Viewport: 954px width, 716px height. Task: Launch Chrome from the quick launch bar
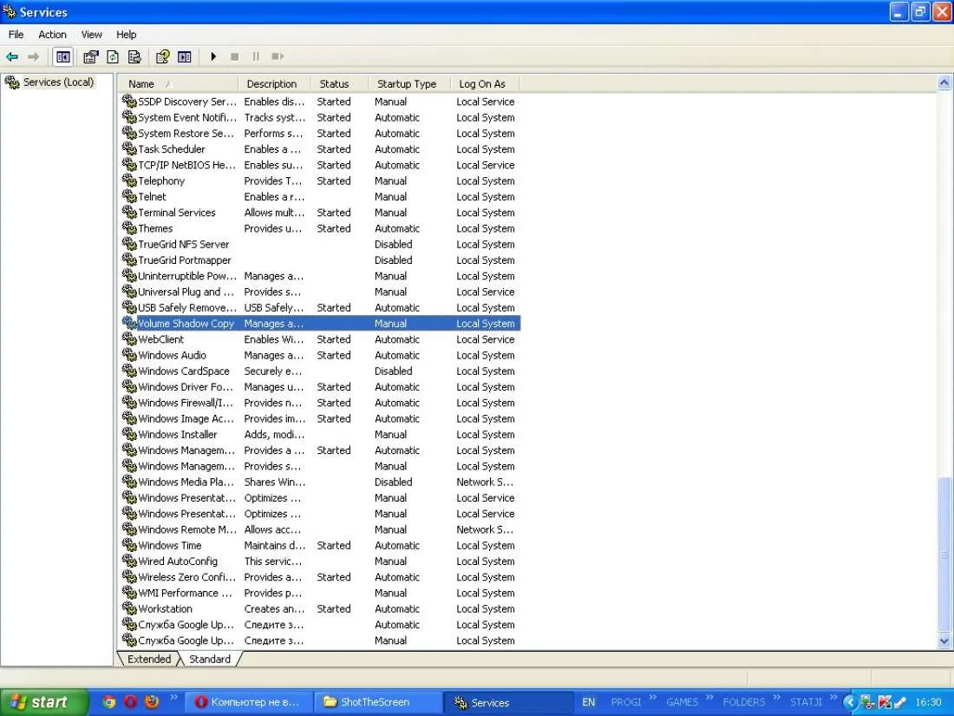[109, 702]
